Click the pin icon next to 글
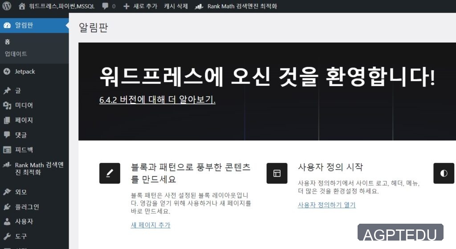The image size is (456, 249). (x=7, y=91)
